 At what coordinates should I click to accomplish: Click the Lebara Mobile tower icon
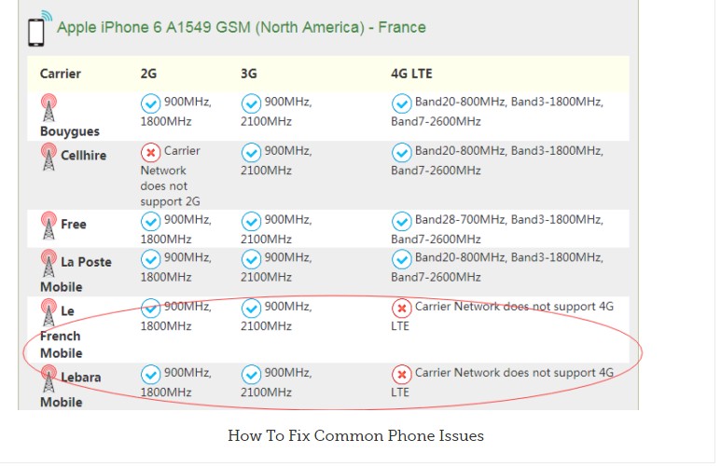[49, 378]
